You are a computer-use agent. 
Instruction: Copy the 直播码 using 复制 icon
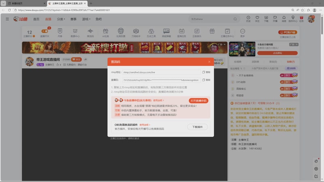(206, 80)
